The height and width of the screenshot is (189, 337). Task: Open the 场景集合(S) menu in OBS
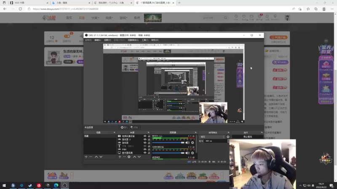pyautogui.click(x=133, y=40)
